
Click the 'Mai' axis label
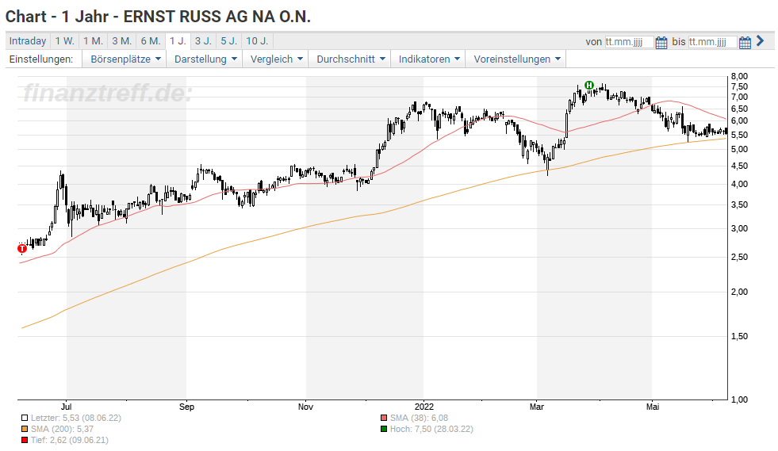pyautogui.click(x=653, y=407)
